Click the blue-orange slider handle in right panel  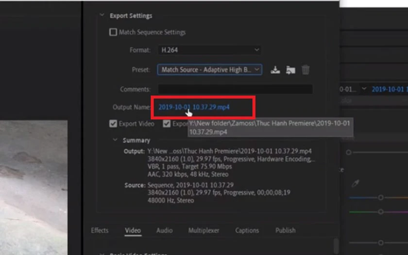coord(381,198)
